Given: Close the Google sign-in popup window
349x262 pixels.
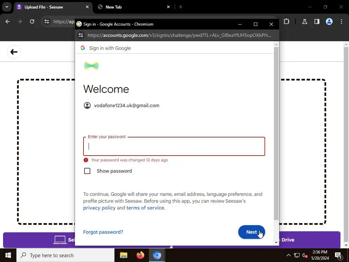Looking at the screenshot, I should pyautogui.click(x=271, y=24).
